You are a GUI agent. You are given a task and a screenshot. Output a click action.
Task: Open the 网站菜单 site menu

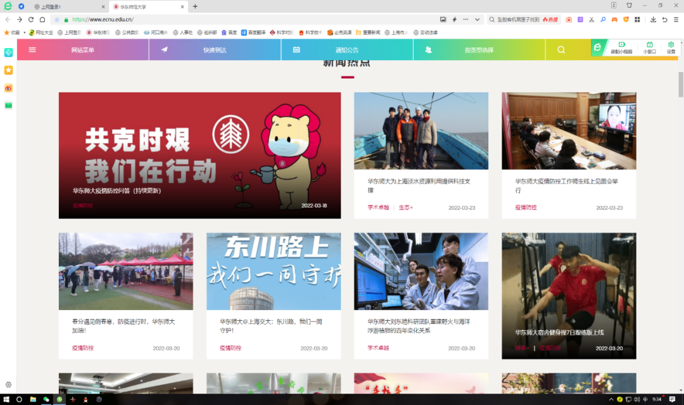point(83,50)
